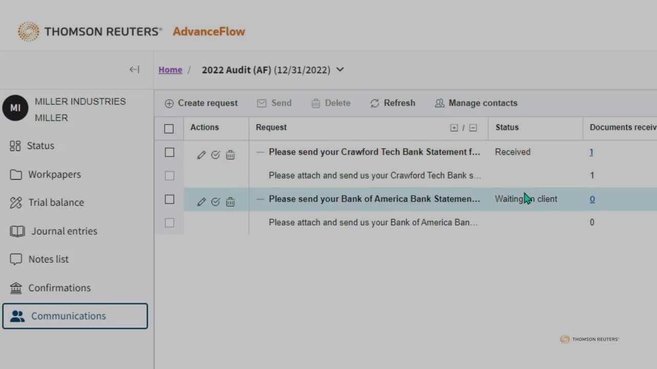The width and height of the screenshot is (657, 369).
Task: Click trash icon for Crawford Tech request
Action: click(x=230, y=155)
